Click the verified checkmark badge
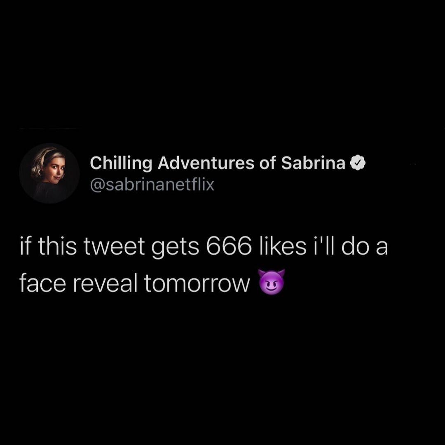445x445 pixels. (358, 163)
